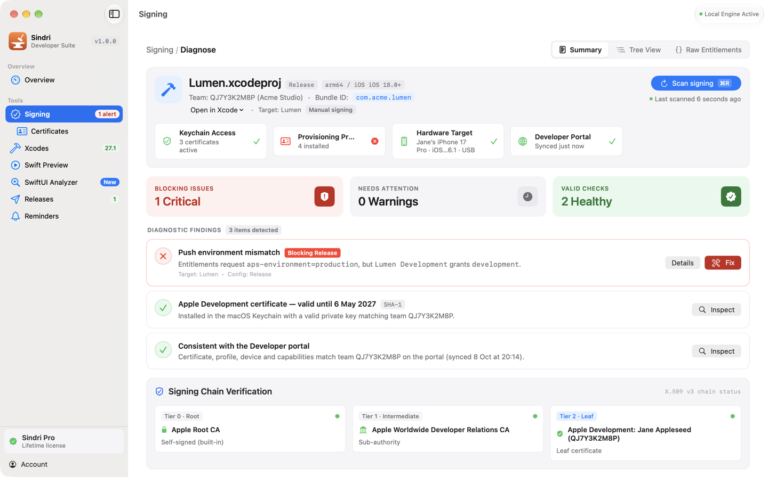
Task: Click the Local Engine Active status pill
Action: point(729,14)
